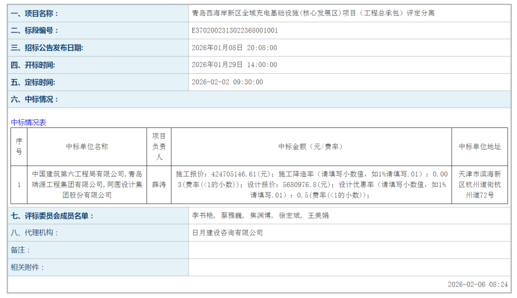Click the address cell 天津市滨海新区
This screenshot has width=517, height=298.
[480, 185]
